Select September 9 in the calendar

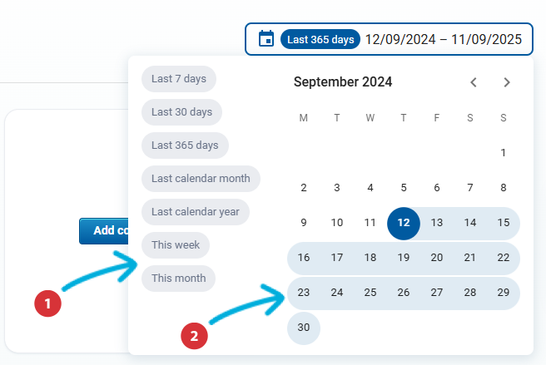click(x=304, y=223)
